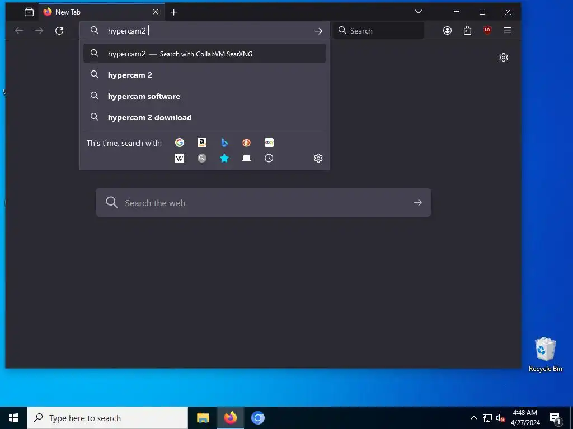Launch the Chromium browser from the taskbar

coord(257,418)
